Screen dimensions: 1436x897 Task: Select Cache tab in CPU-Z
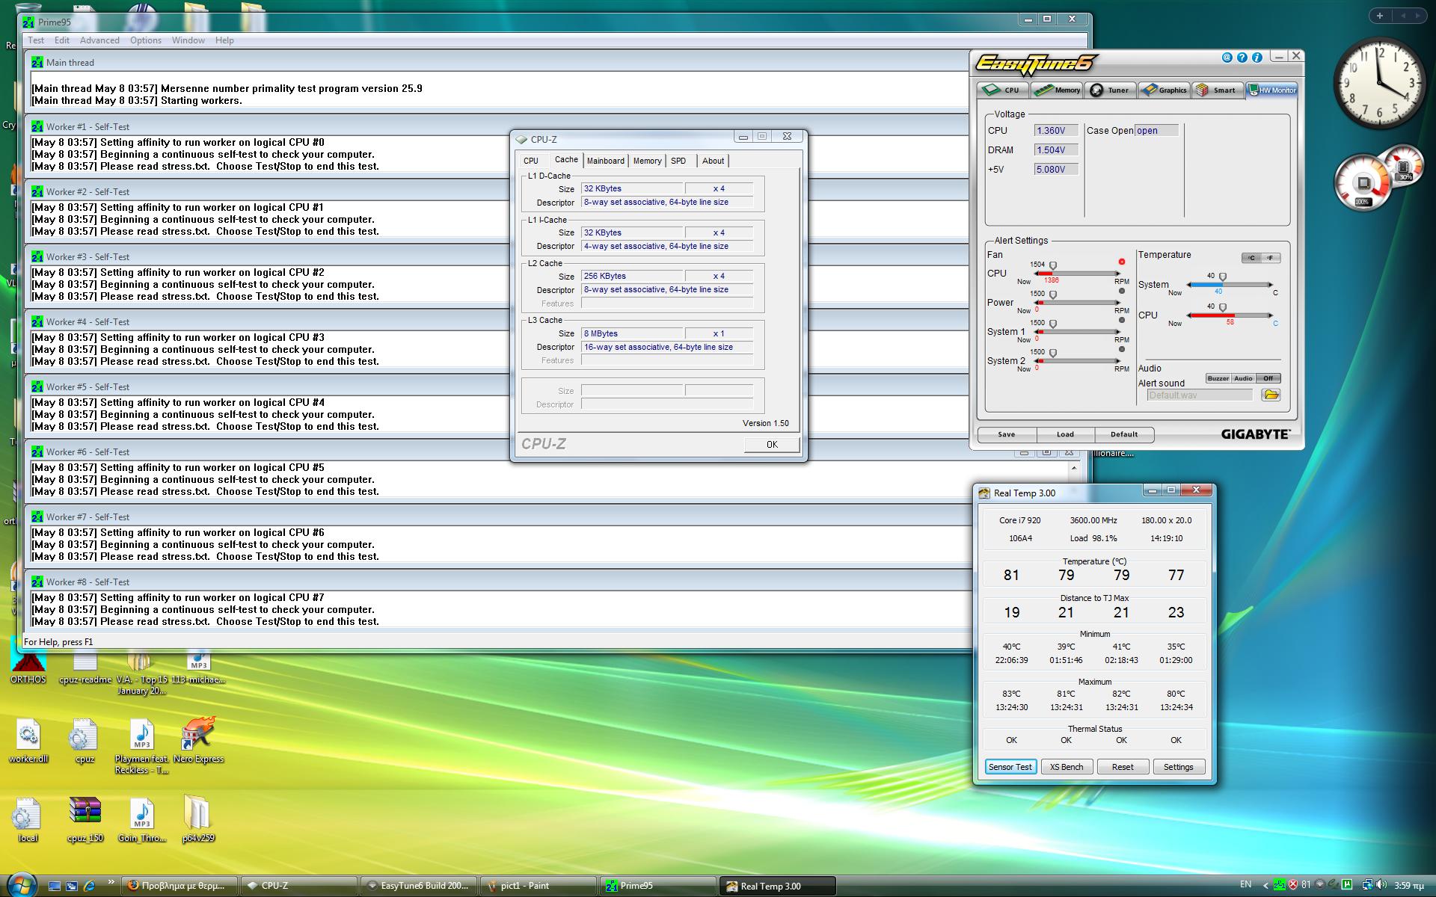[566, 159]
